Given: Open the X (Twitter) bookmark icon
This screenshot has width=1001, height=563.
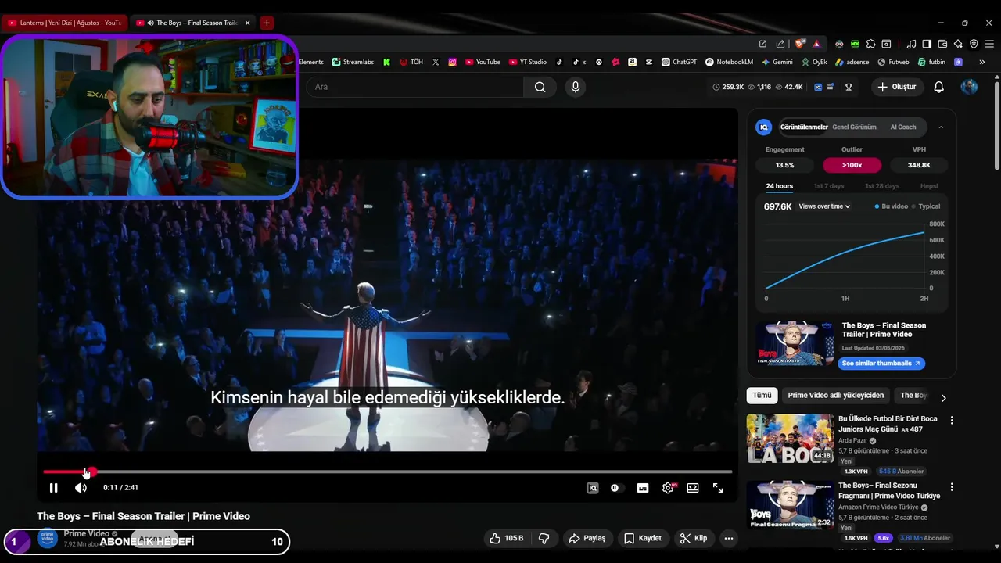Looking at the screenshot, I should 436,62.
